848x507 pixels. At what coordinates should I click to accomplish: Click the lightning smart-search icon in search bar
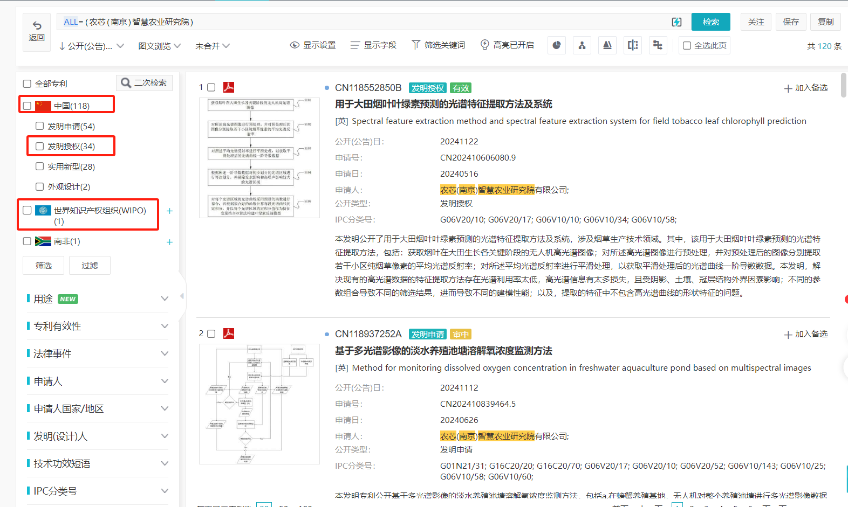pos(676,22)
